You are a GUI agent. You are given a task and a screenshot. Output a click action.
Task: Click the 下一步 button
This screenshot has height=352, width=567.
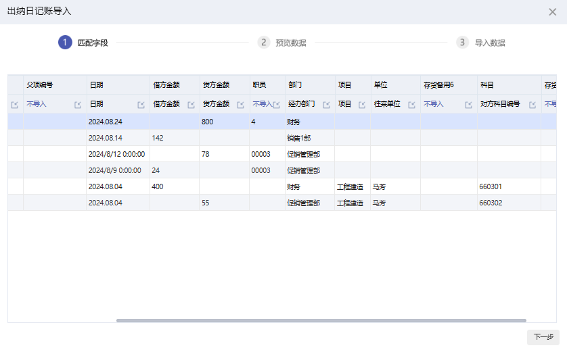(x=543, y=337)
